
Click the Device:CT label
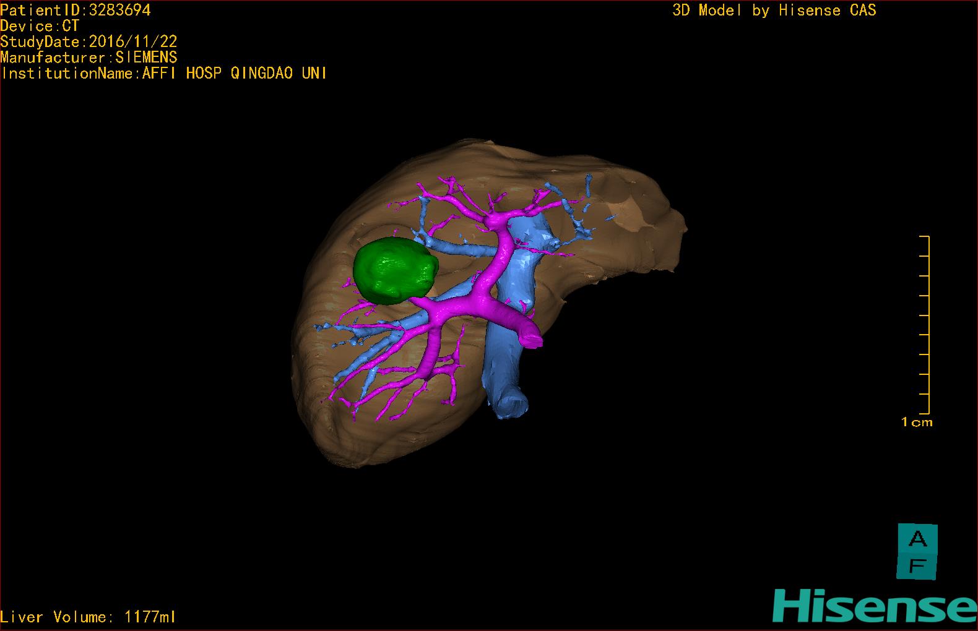point(40,26)
